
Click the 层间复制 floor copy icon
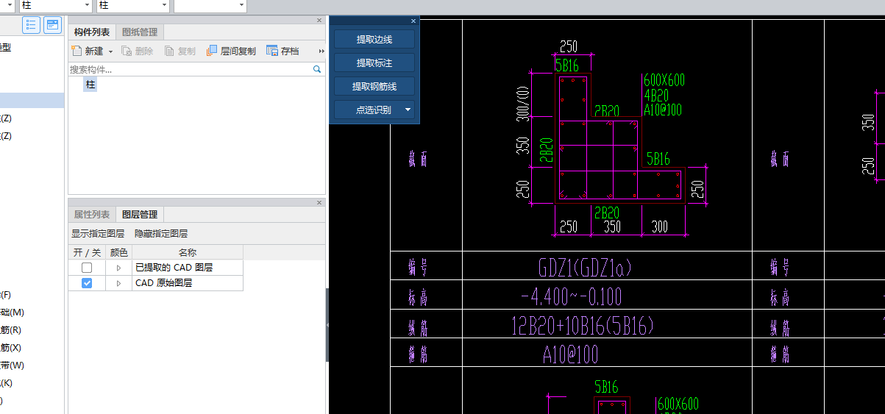point(212,51)
